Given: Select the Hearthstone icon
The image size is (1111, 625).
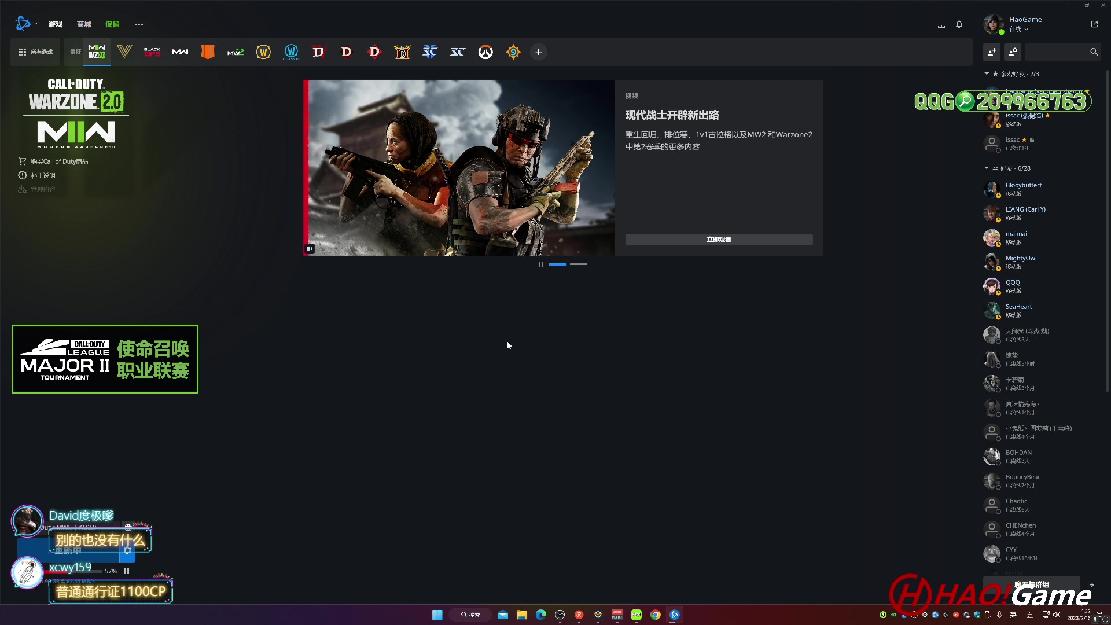Looking at the screenshot, I should pos(513,52).
